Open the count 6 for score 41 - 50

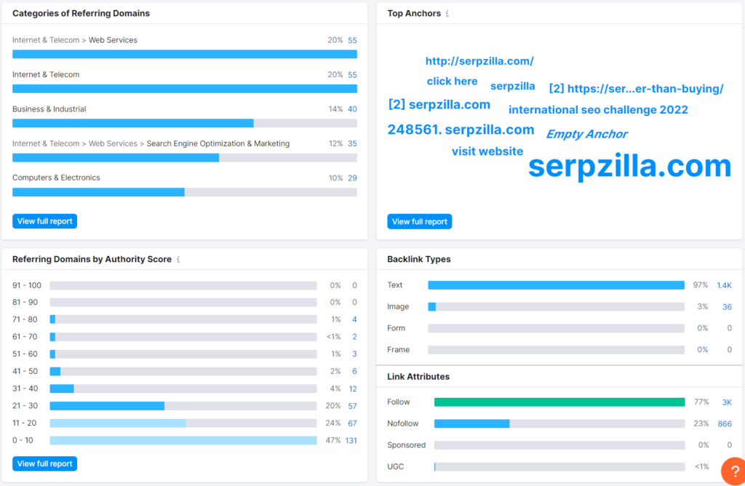coord(354,372)
